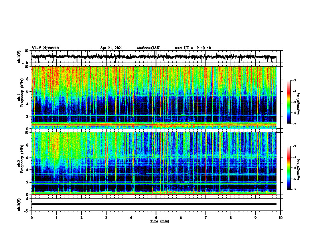Click the ch.2 colorbar "log(PSD)" units label
Viewport: 316px width, 244px height.
click(299, 170)
